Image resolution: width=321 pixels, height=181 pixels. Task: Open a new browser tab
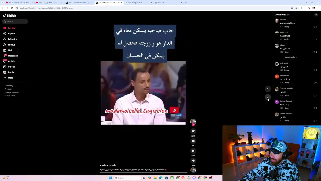186,3
